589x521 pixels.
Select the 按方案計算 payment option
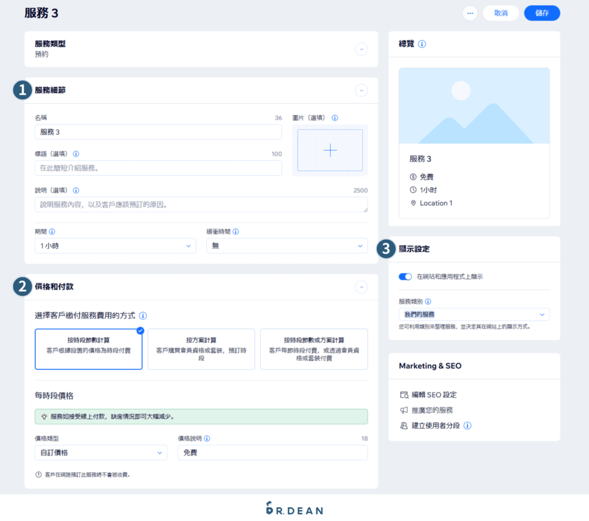click(201, 350)
